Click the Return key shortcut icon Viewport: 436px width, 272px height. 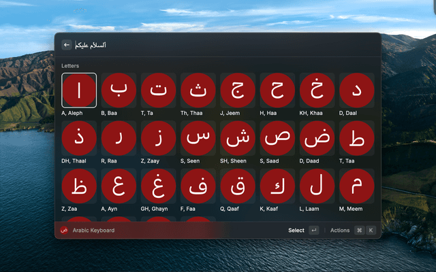click(x=313, y=231)
